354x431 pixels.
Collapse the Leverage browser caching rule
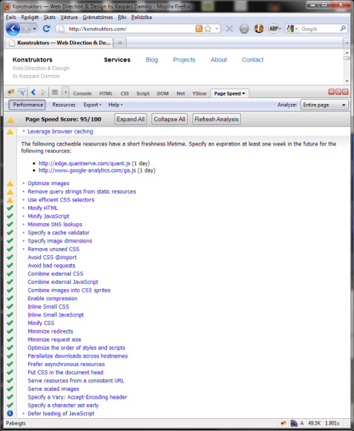pos(23,131)
